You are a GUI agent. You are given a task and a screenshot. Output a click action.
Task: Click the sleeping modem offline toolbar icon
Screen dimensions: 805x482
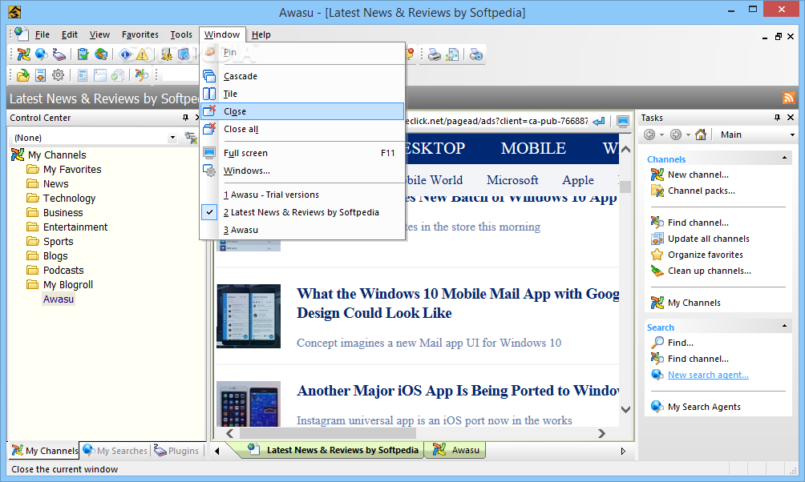[x=59, y=54]
